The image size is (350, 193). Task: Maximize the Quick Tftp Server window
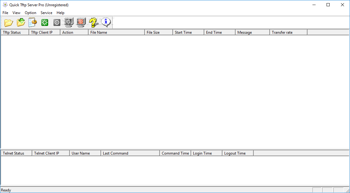tap(328, 5)
